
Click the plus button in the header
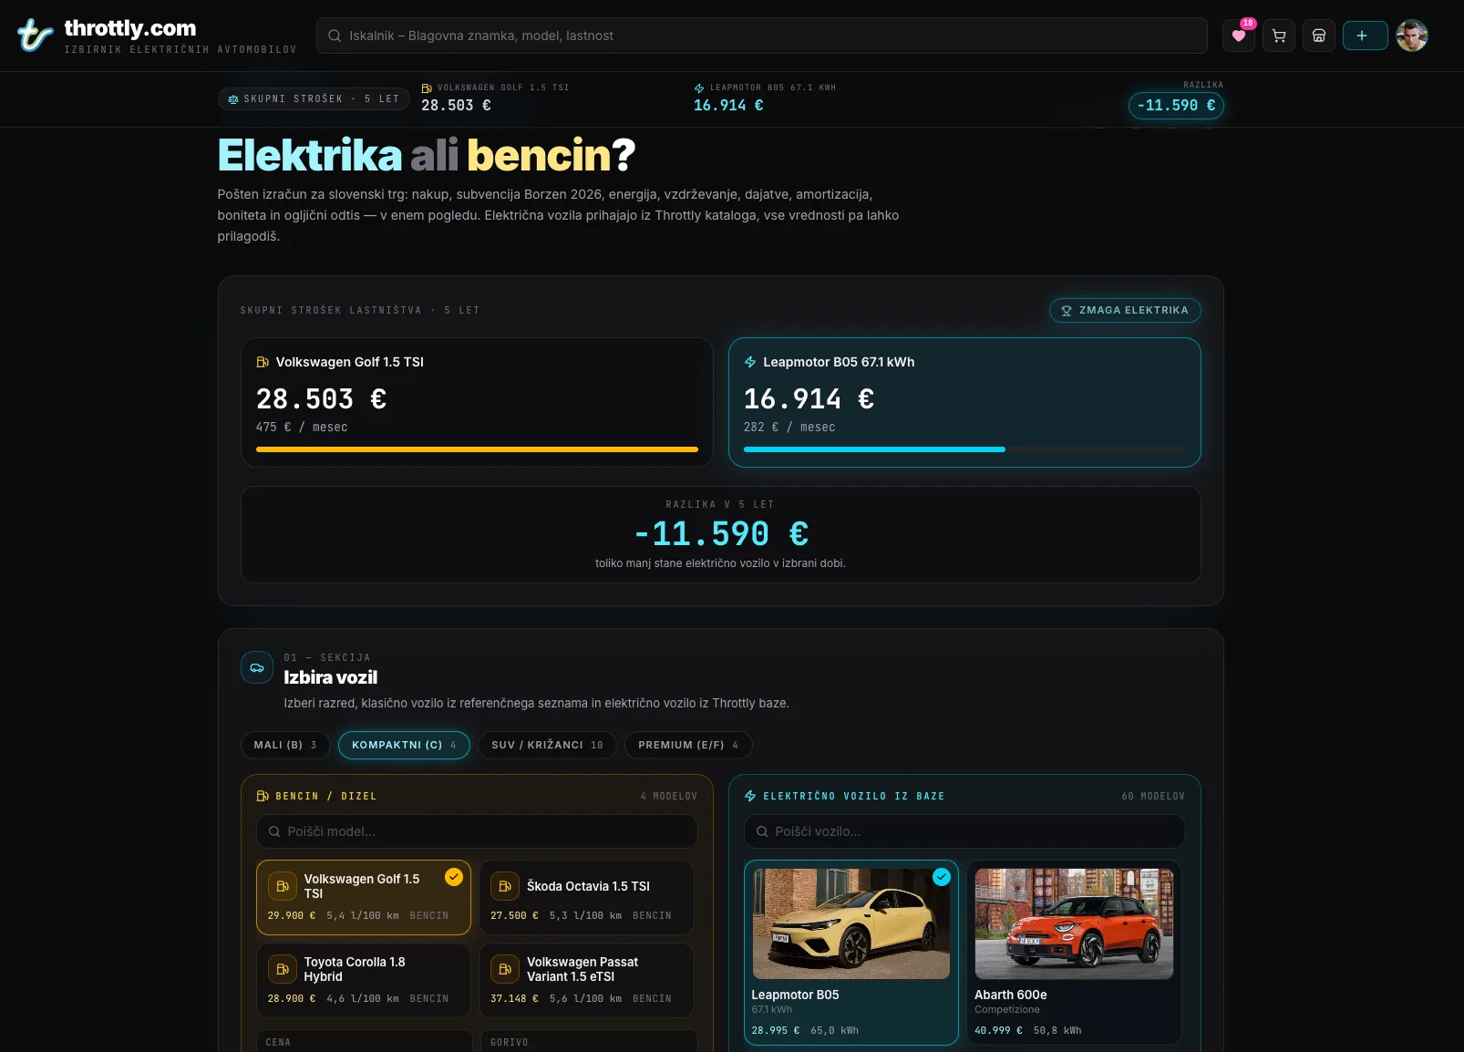1365,36
